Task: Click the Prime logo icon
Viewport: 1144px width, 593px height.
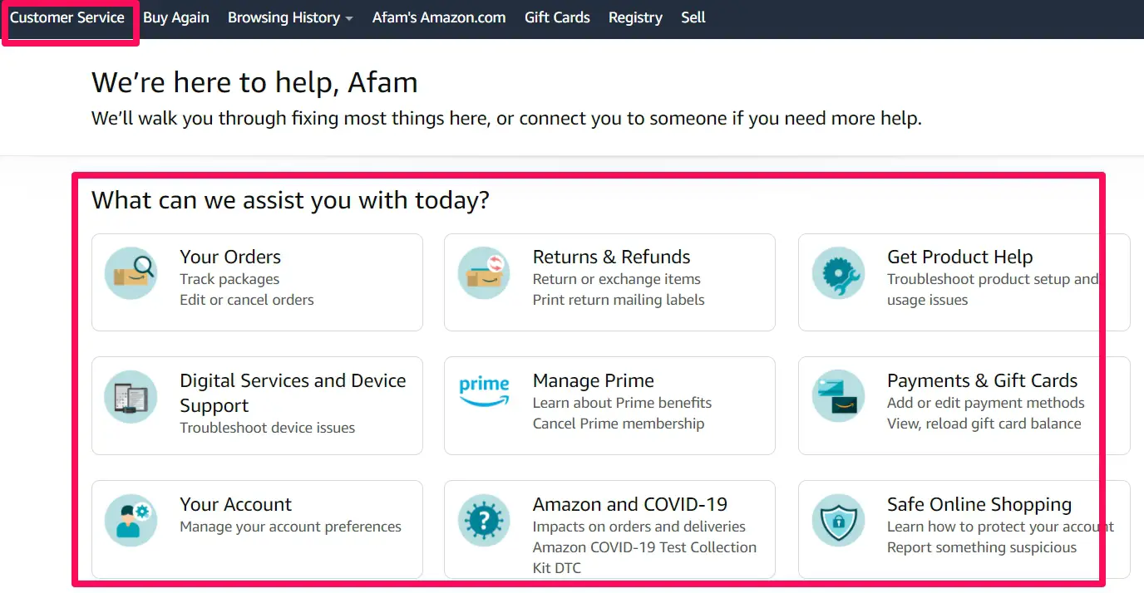Action: coord(484,392)
